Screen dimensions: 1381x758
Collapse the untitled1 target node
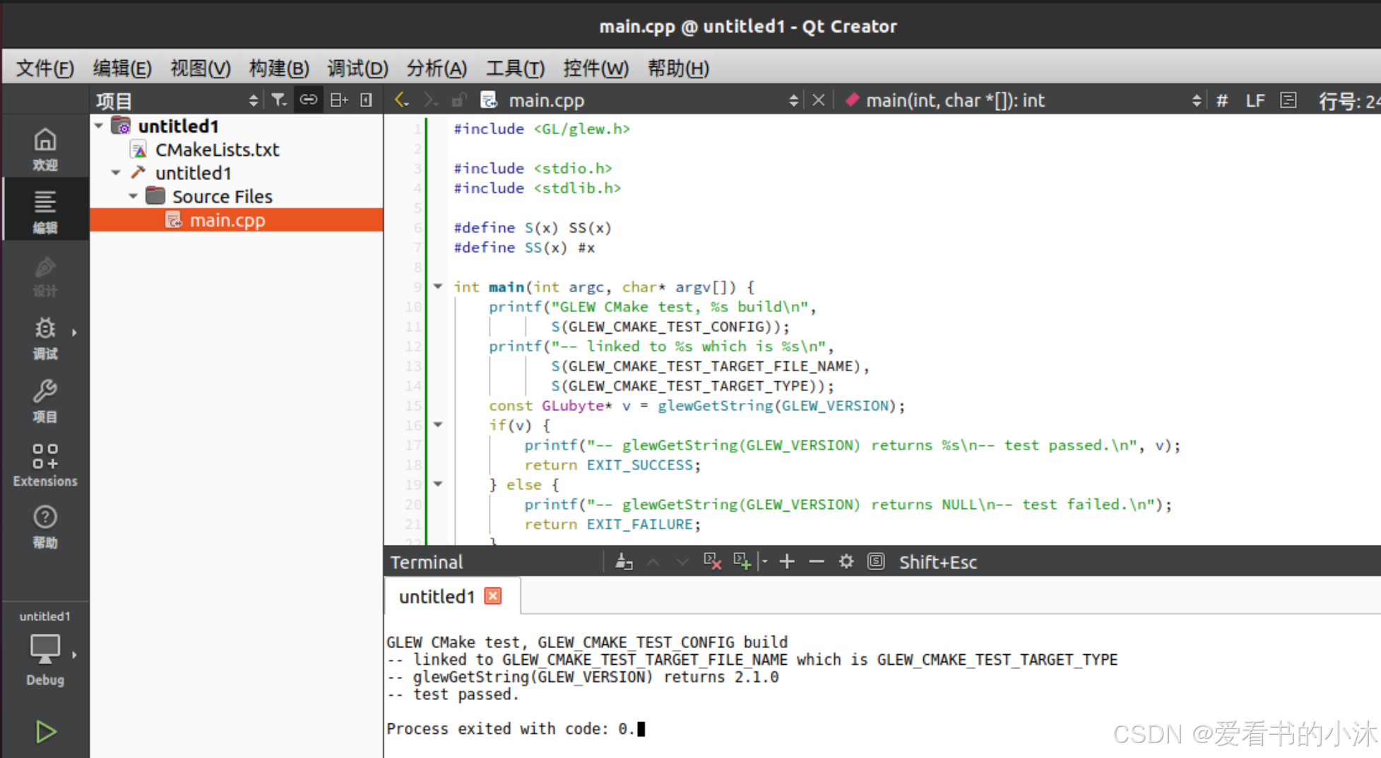pos(116,173)
